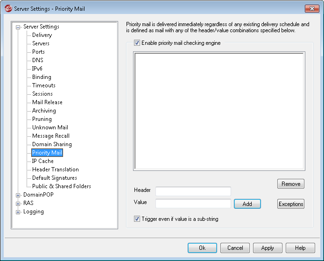Click the Add button
Screen dimensions: 324x261
[x=247, y=204]
